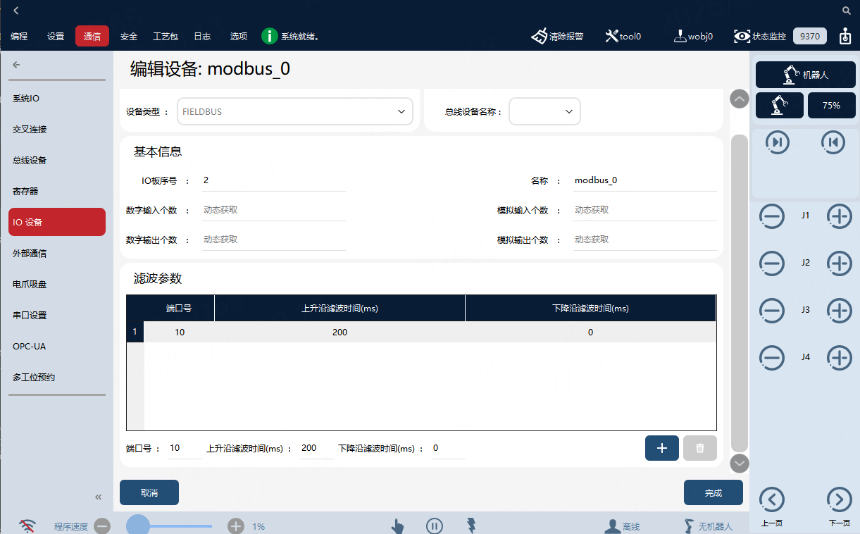The width and height of the screenshot is (860, 534).
Task: Open the 安全 menu
Action: (129, 37)
